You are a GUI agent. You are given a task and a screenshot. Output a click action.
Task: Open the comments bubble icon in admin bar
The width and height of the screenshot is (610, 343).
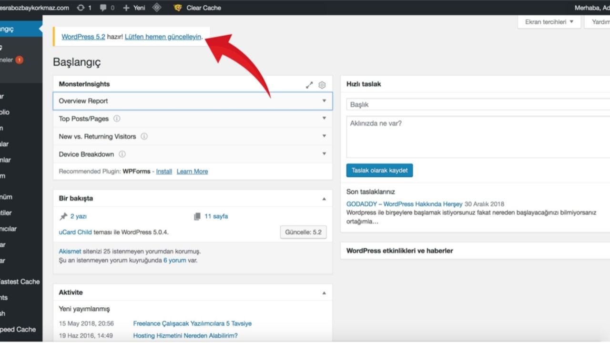pyautogui.click(x=102, y=8)
